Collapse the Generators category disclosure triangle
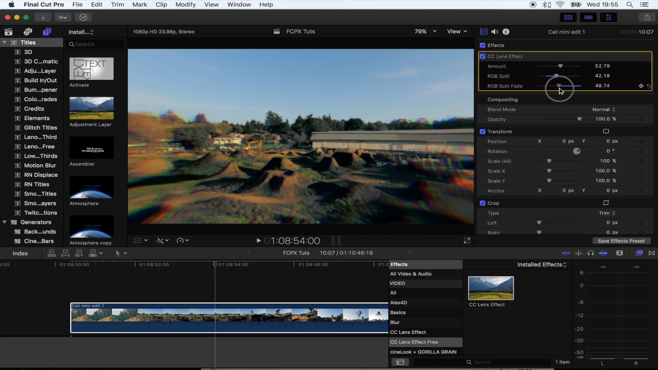 [4, 222]
